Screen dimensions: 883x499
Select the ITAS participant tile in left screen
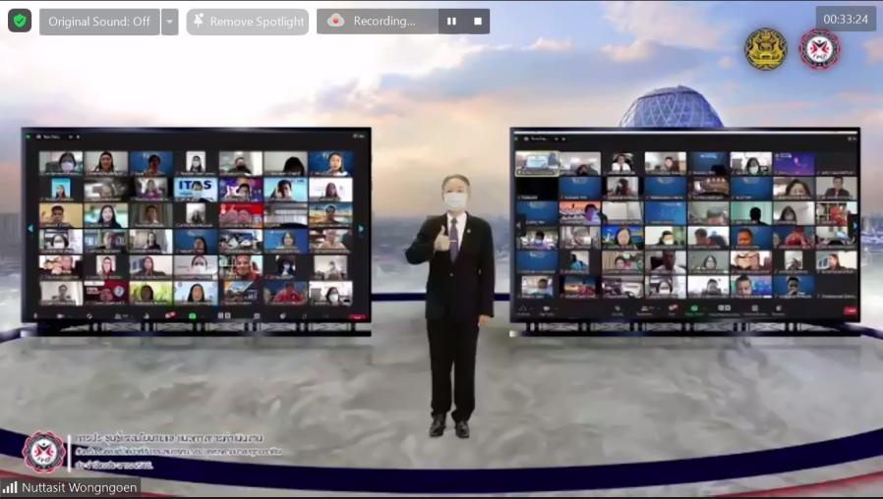click(196, 189)
